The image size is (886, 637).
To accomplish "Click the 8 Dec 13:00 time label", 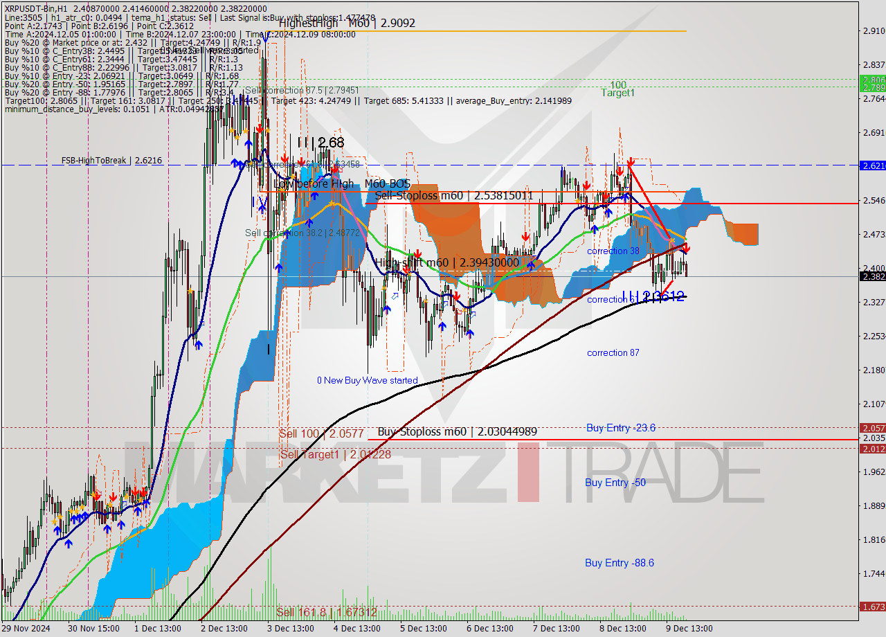I will point(622,629).
